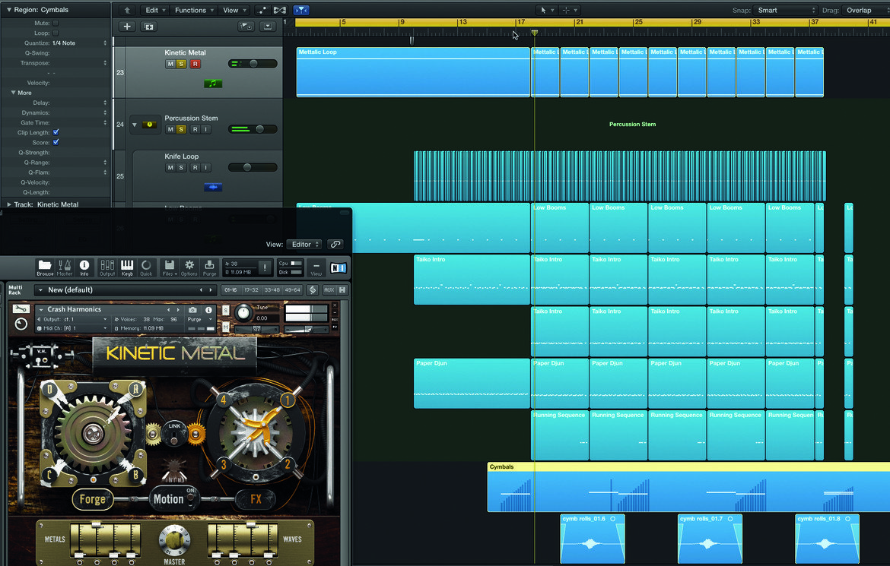Toggle the Score checkbox
The image size is (890, 566).
coord(56,142)
